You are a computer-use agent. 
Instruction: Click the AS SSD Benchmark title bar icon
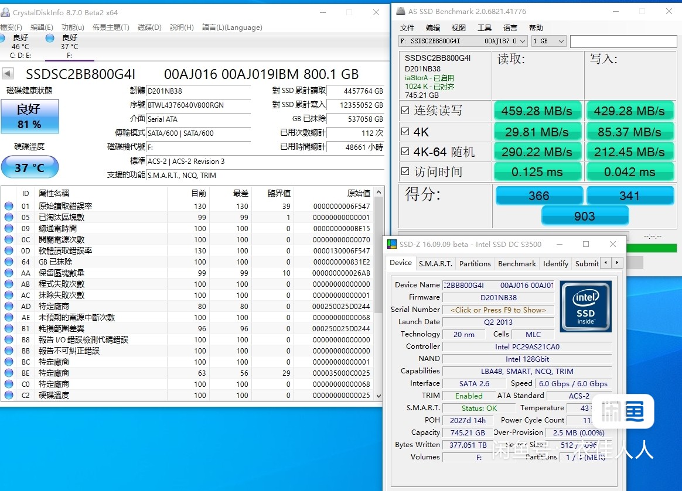(x=401, y=11)
